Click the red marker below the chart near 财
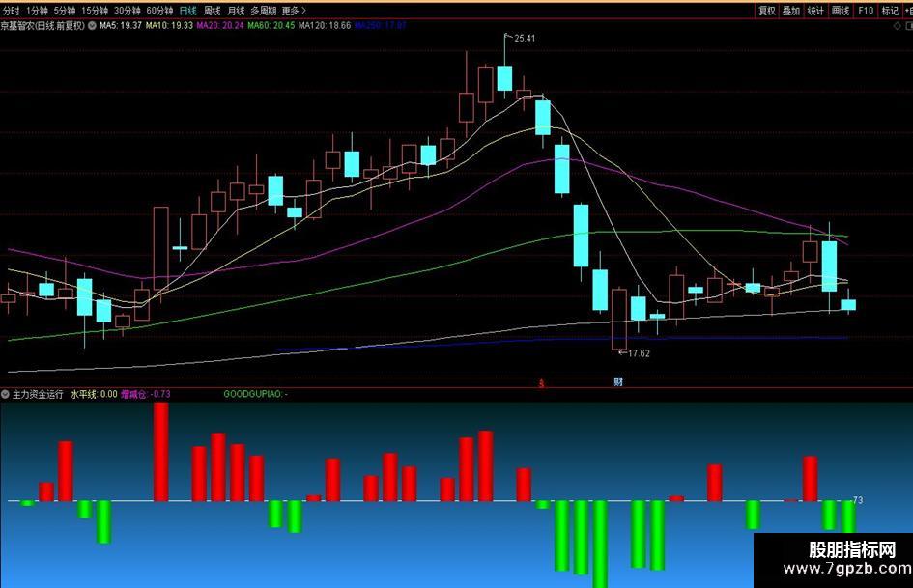The height and width of the screenshot is (588, 913). click(541, 383)
